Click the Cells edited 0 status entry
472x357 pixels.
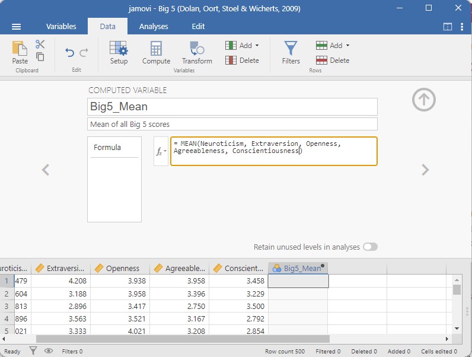click(x=439, y=351)
